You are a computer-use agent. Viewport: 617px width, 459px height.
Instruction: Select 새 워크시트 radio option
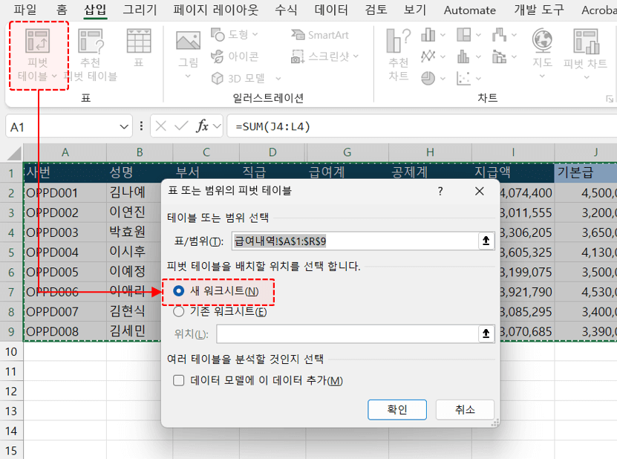click(179, 291)
